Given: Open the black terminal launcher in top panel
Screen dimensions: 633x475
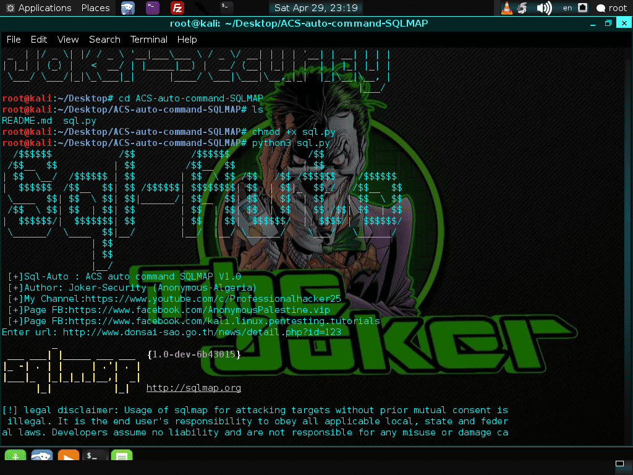Looking at the screenshot, I should 227,8.
